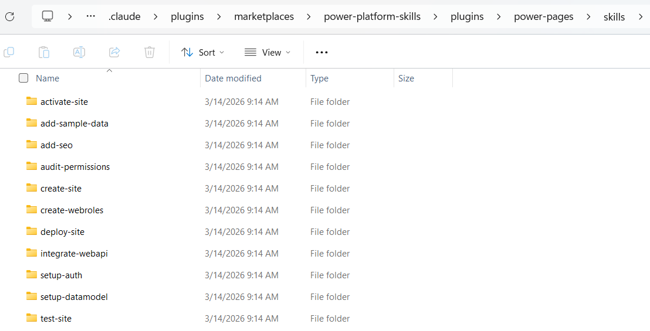
Task: Show hidden breadcrumb path via ellipsis
Action: point(90,16)
